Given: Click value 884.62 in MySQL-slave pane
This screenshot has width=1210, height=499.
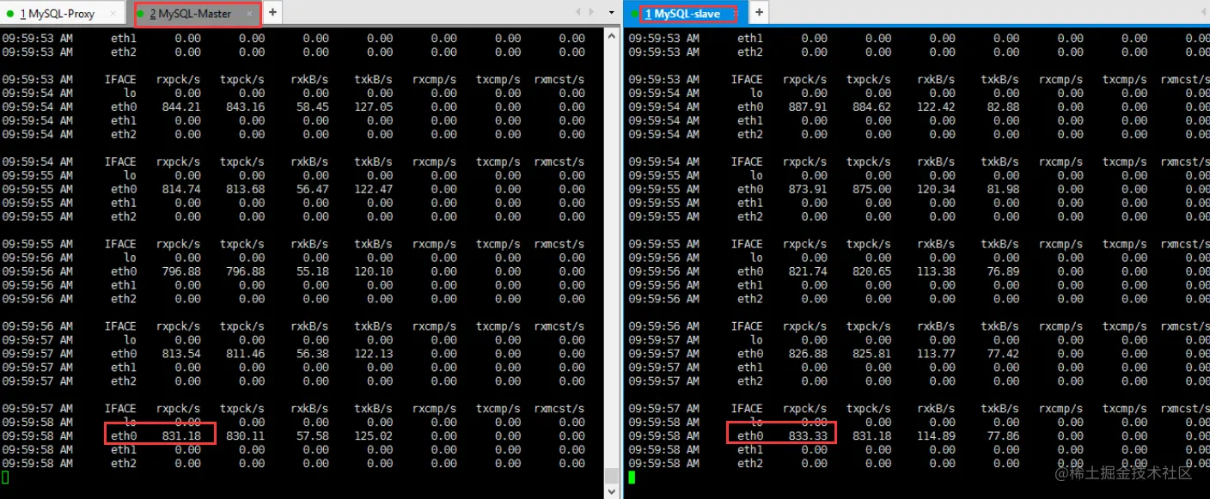Looking at the screenshot, I should coord(871,107).
